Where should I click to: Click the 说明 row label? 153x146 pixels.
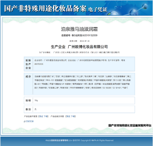(28, 101)
